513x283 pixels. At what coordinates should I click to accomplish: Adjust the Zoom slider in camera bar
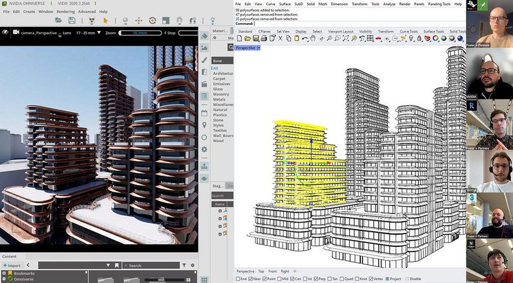(x=140, y=33)
